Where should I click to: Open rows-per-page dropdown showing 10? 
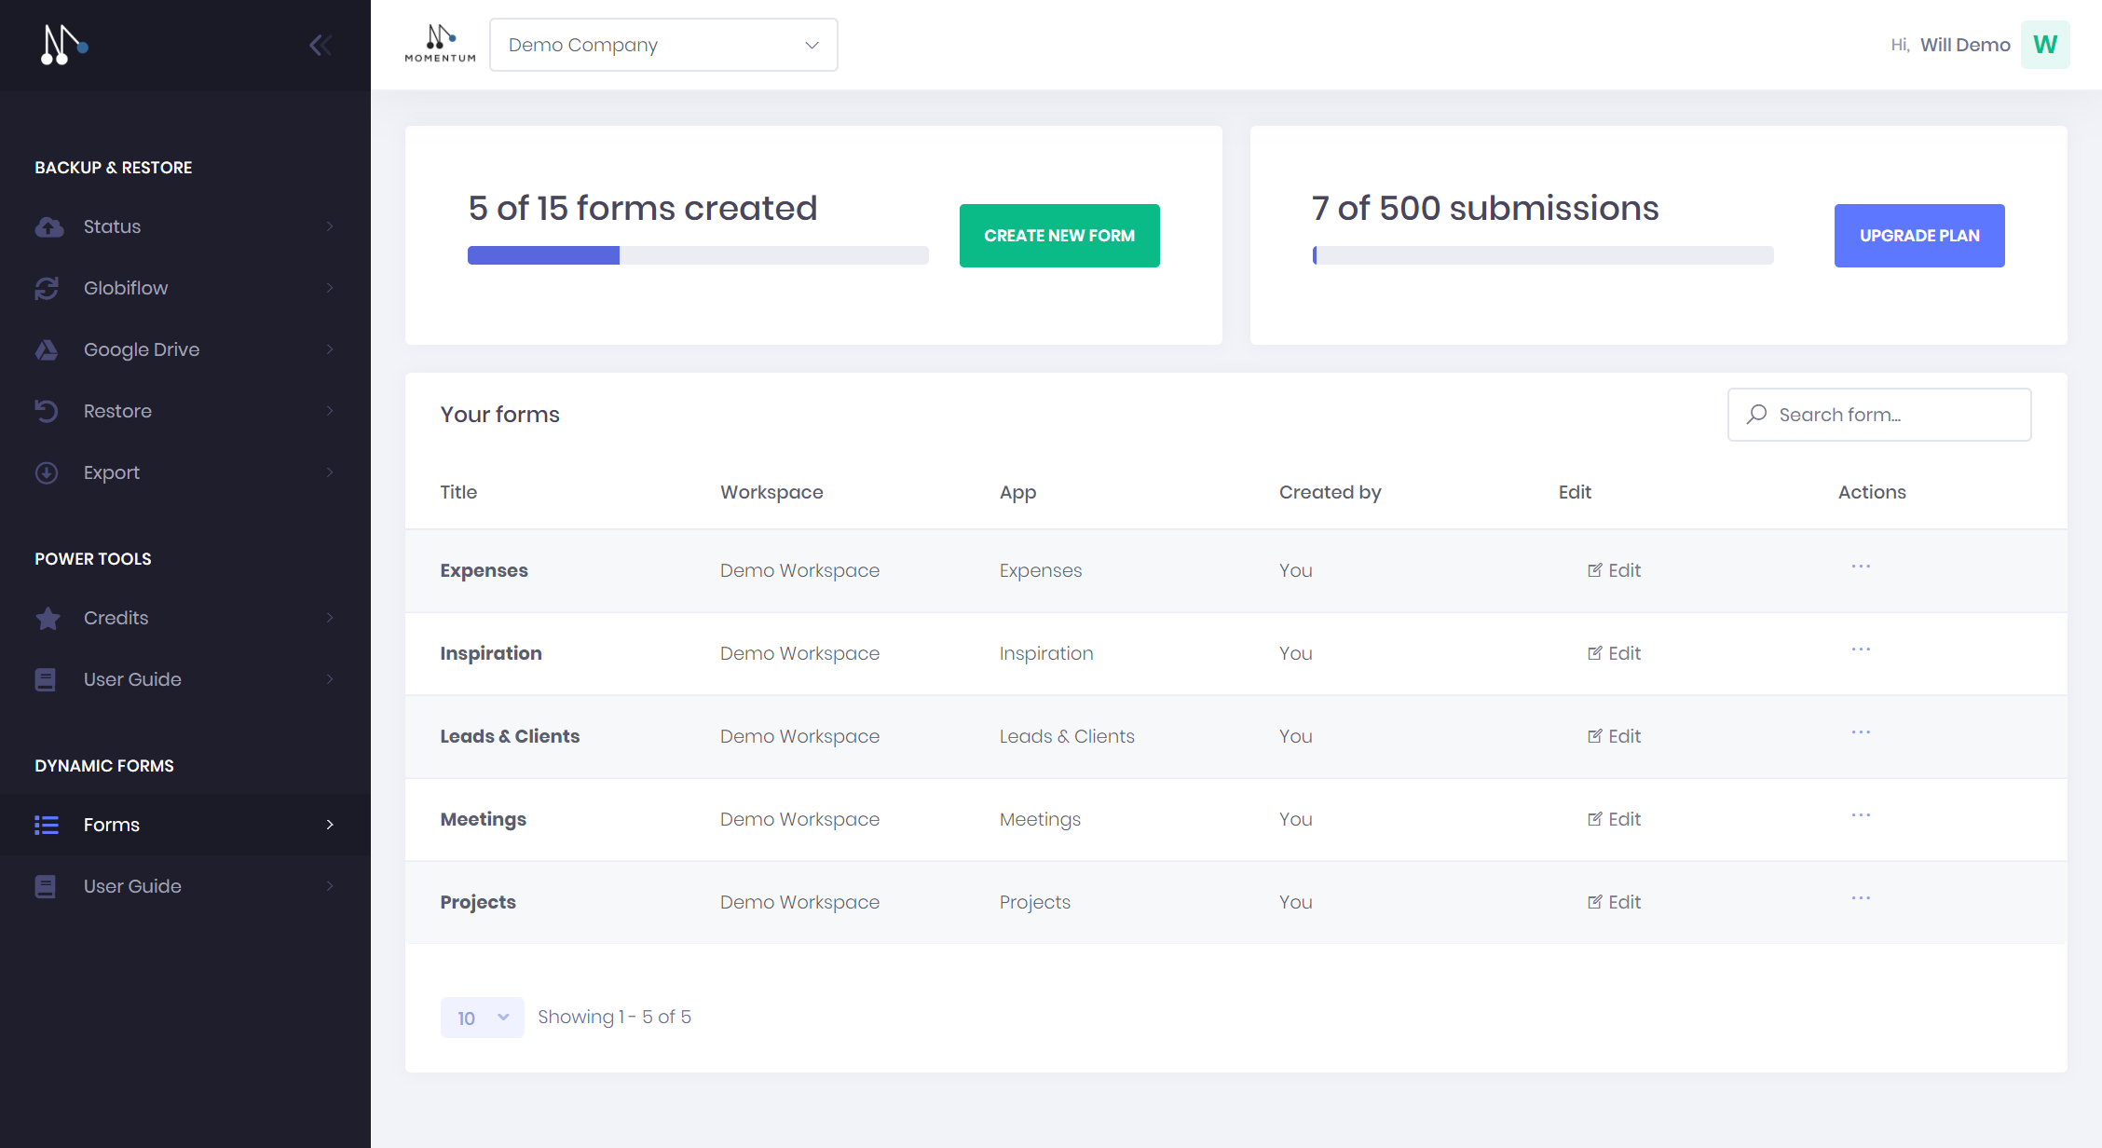click(482, 1018)
